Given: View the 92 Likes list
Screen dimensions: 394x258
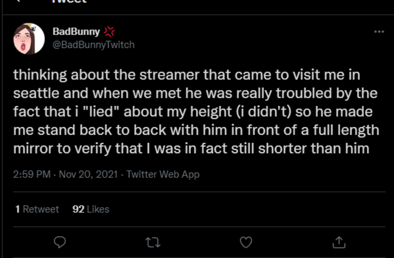Looking at the screenshot, I should point(91,209).
